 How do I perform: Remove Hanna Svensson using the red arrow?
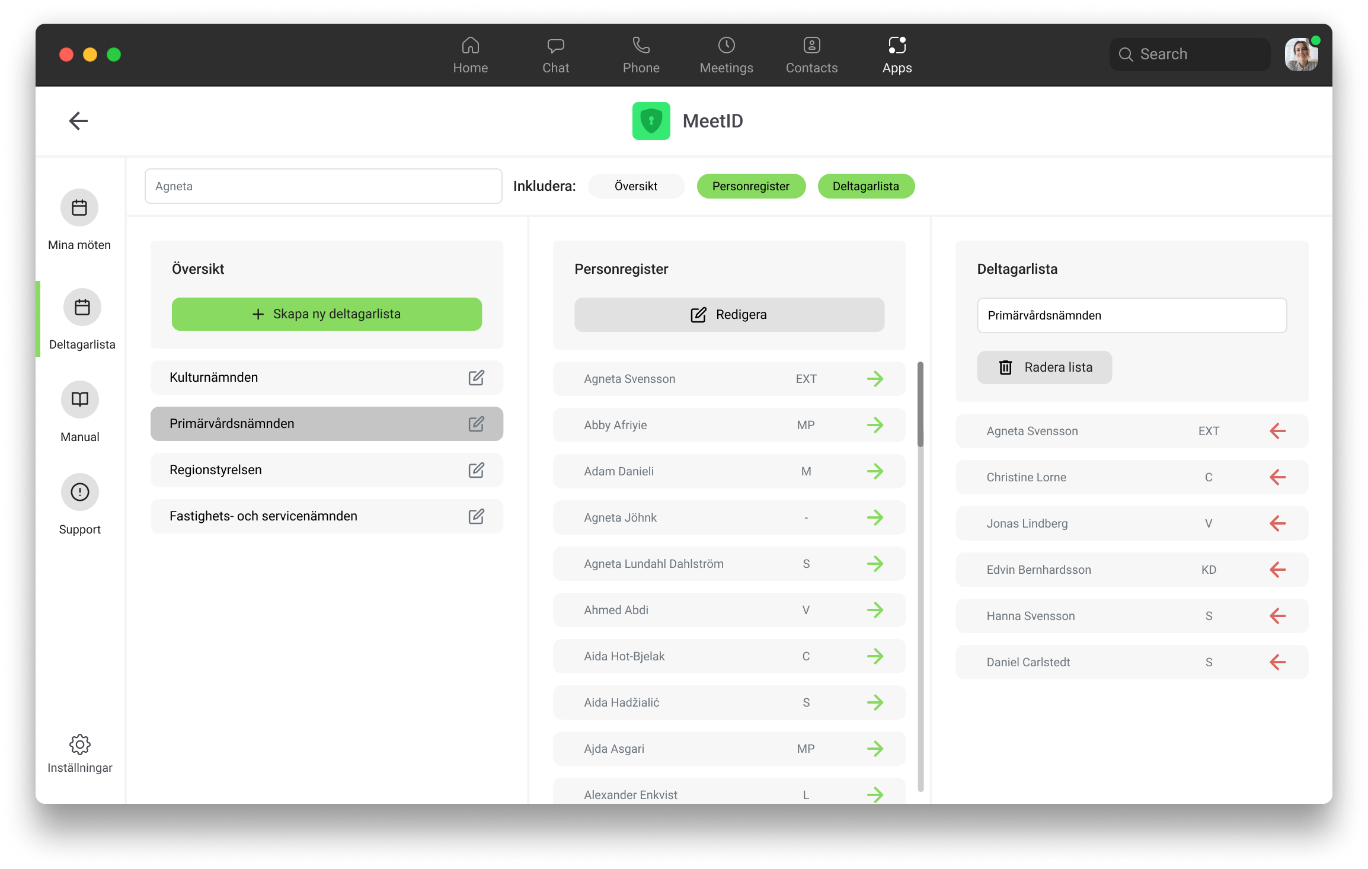(x=1277, y=616)
